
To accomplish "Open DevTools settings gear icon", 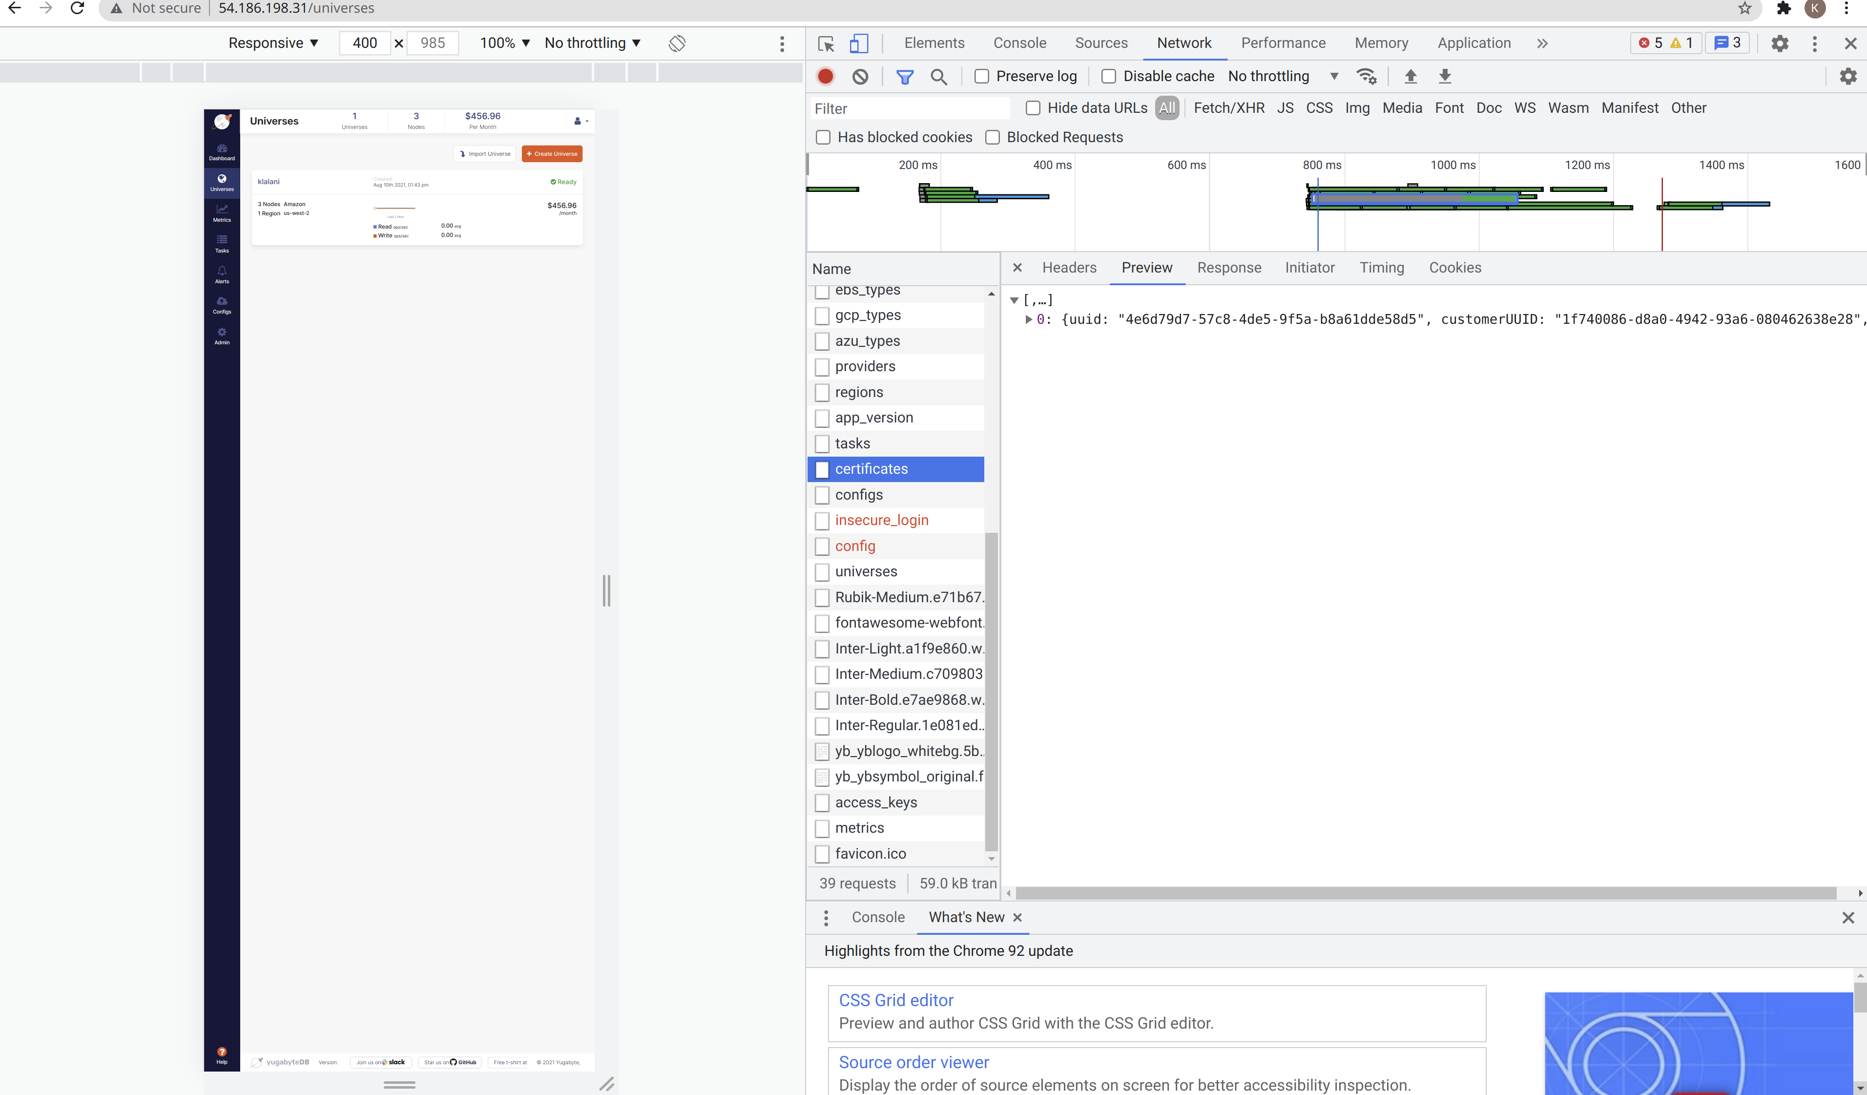I will tap(1780, 43).
